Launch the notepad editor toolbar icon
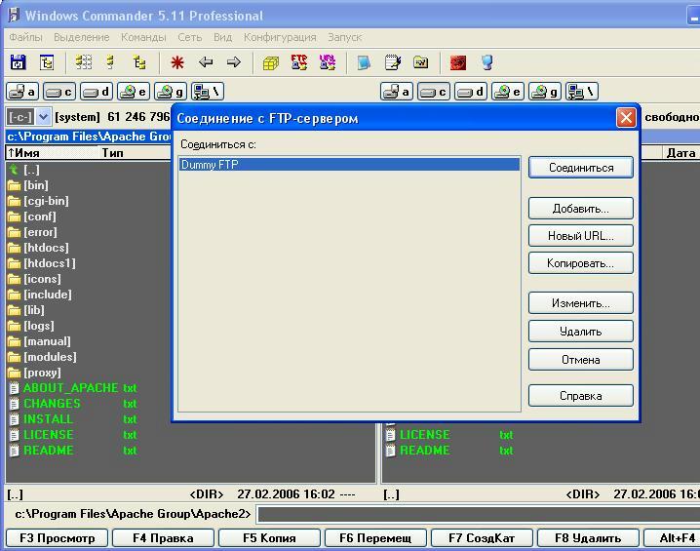This screenshot has width=700, height=551. [393, 62]
